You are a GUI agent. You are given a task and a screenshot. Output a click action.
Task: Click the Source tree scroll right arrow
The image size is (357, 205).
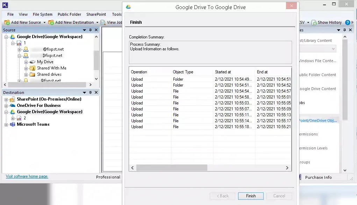(91, 85)
